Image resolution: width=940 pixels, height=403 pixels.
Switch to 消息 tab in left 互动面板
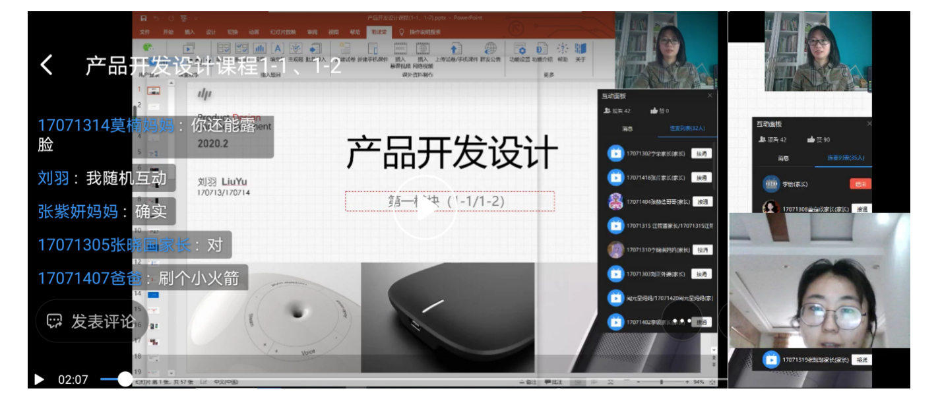(x=627, y=129)
